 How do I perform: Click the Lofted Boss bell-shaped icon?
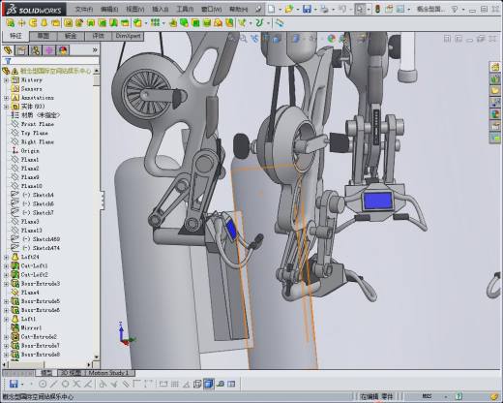[44, 23]
